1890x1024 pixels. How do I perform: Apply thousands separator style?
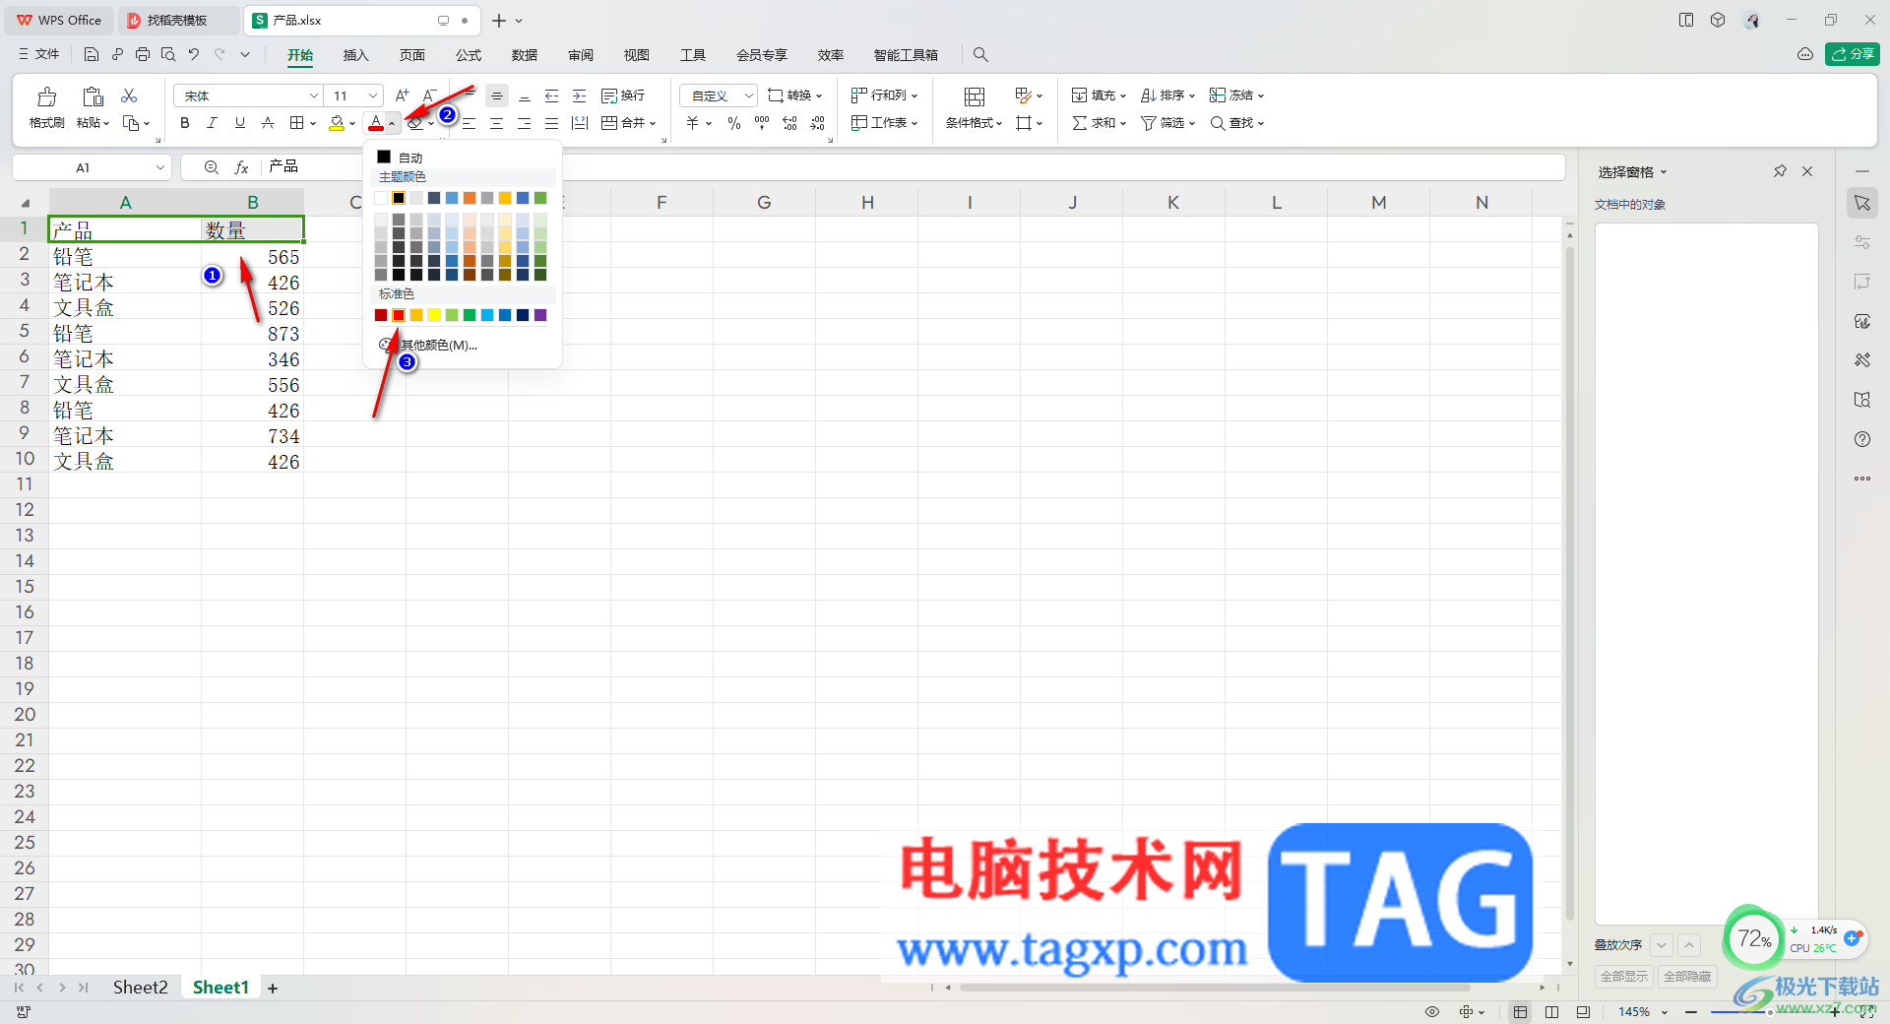coord(762,123)
